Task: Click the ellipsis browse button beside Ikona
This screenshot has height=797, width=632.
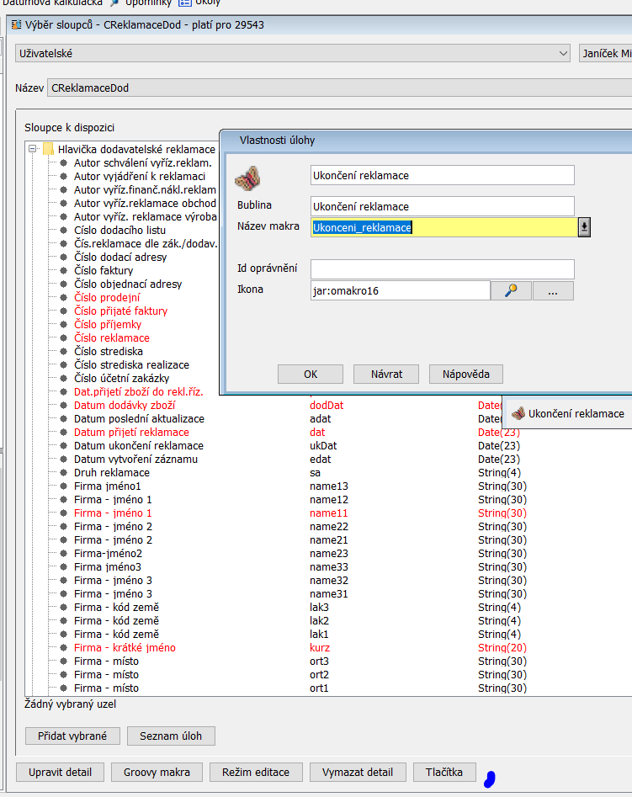Action: point(553,290)
